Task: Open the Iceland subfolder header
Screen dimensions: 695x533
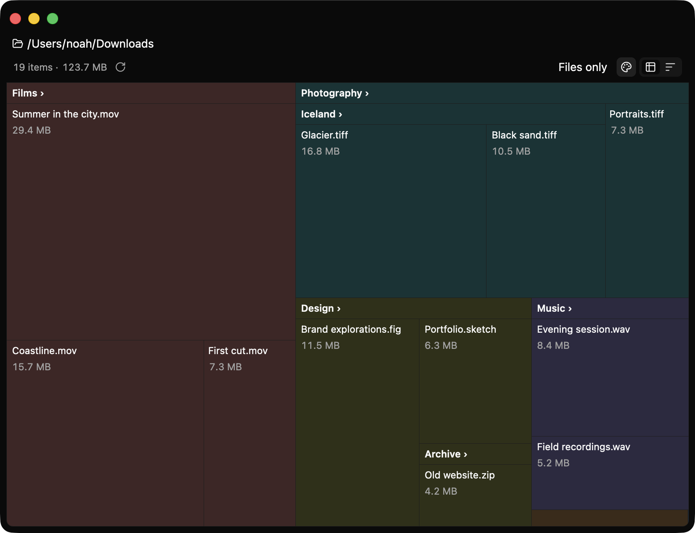Action: coord(451,114)
